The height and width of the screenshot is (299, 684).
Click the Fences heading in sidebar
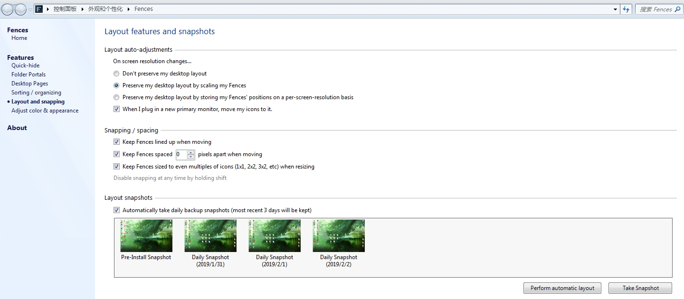18,30
